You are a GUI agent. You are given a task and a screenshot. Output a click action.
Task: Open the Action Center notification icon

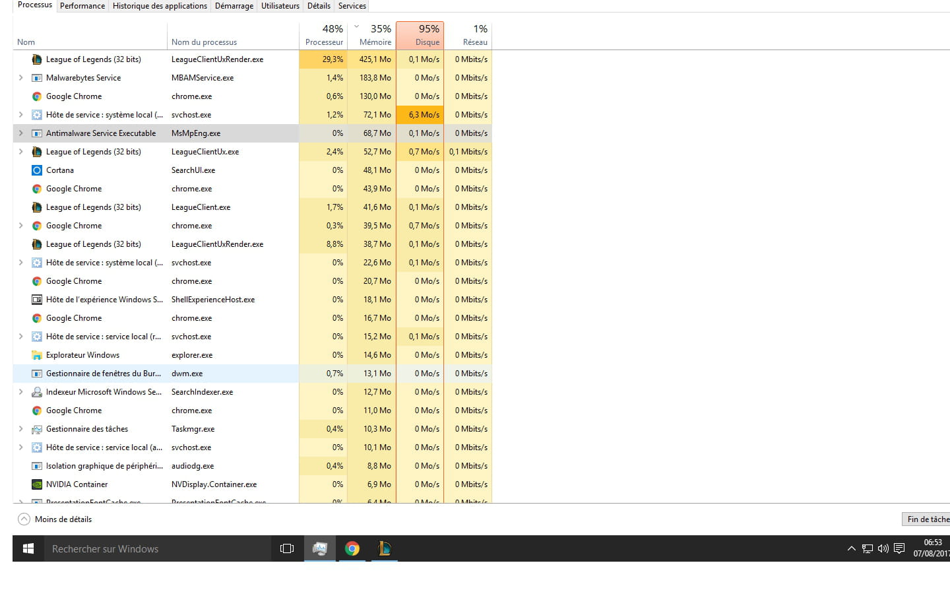pyautogui.click(x=899, y=548)
